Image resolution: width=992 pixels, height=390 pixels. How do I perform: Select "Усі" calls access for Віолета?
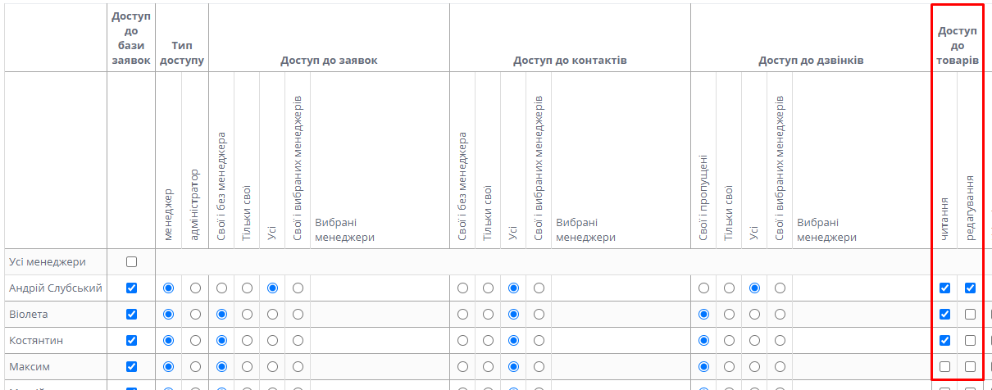tap(754, 315)
